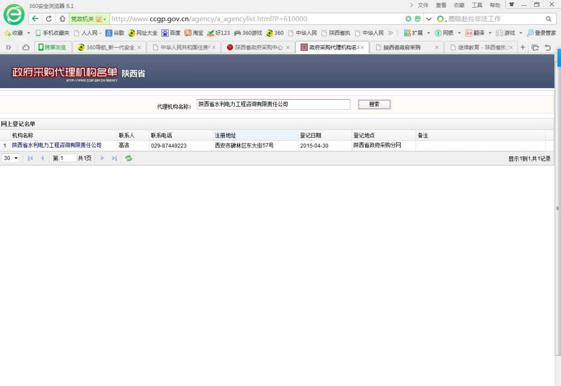
Task: Switch to 跨屏浏览 tab
Action: tap(53, 47)
